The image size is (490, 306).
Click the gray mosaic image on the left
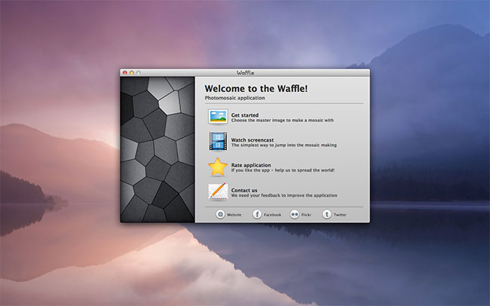158,149
